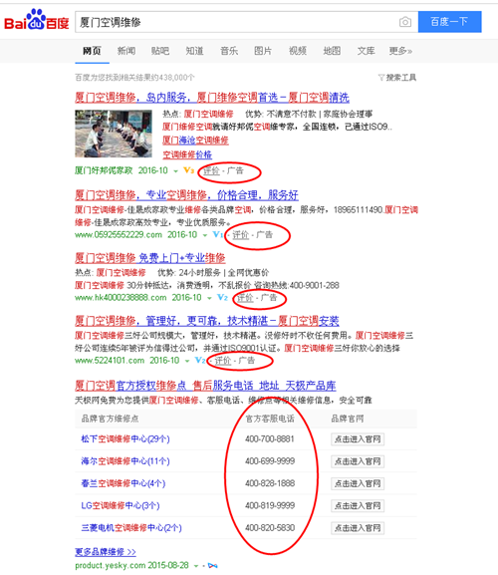Click the www.05925552229.com URL text
Screen dimensions: 498x575
(119, 235)
